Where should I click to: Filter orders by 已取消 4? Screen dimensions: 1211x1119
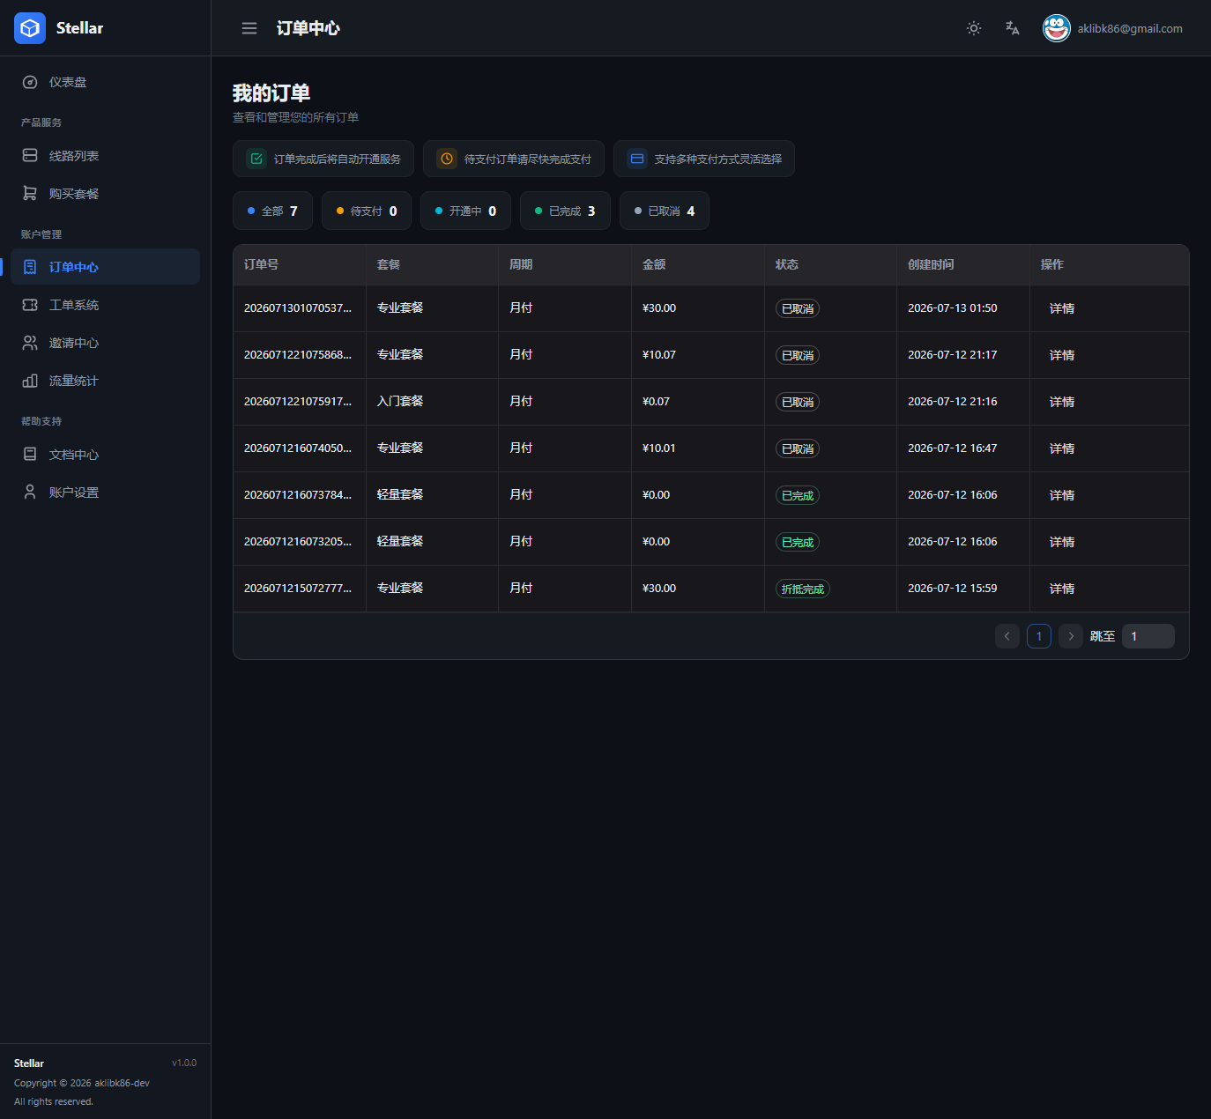click(665, 211)
